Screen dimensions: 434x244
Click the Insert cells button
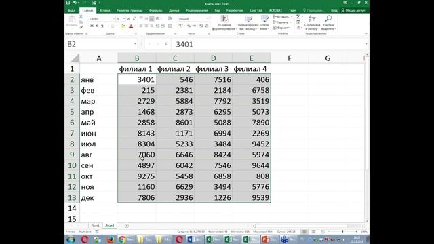(282, 17)
